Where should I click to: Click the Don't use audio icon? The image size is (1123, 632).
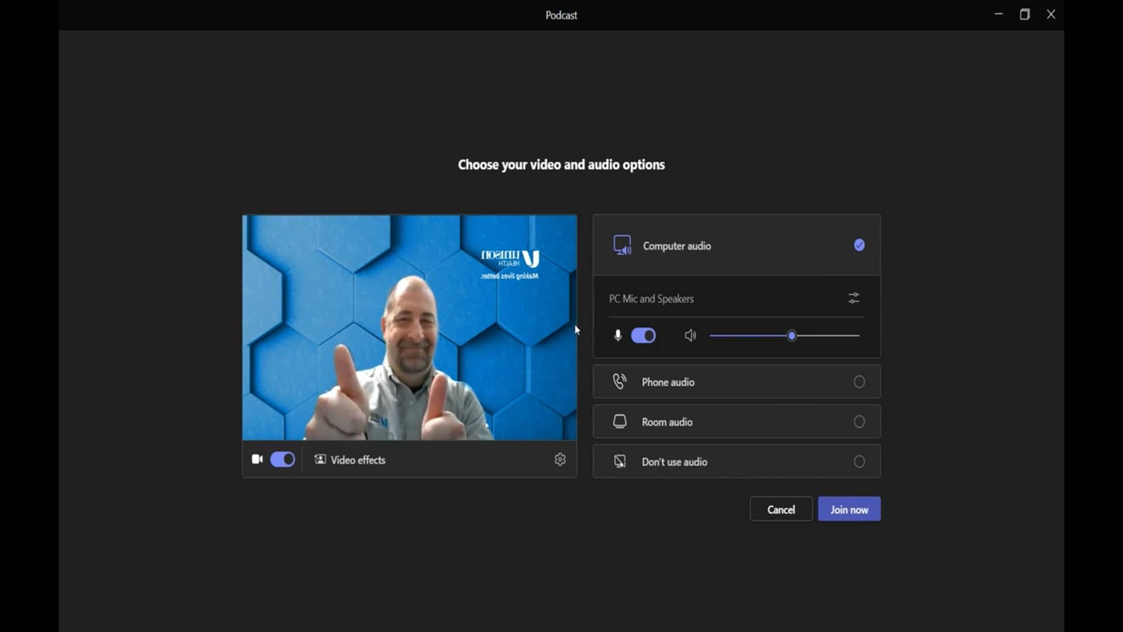619,461
